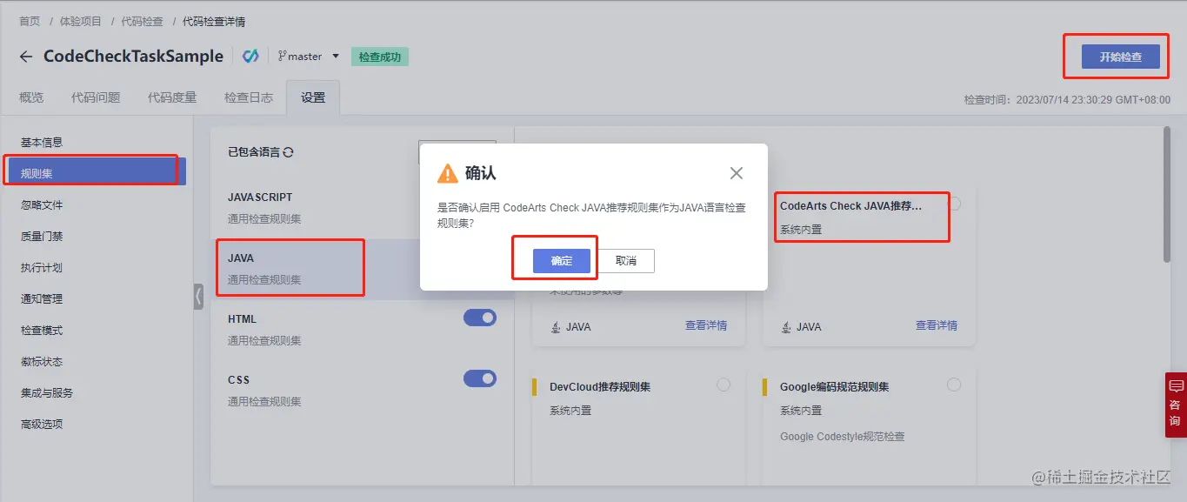Toggle the CSS language switch
This screenshot has height=502, width=1187.
[480, 379]
